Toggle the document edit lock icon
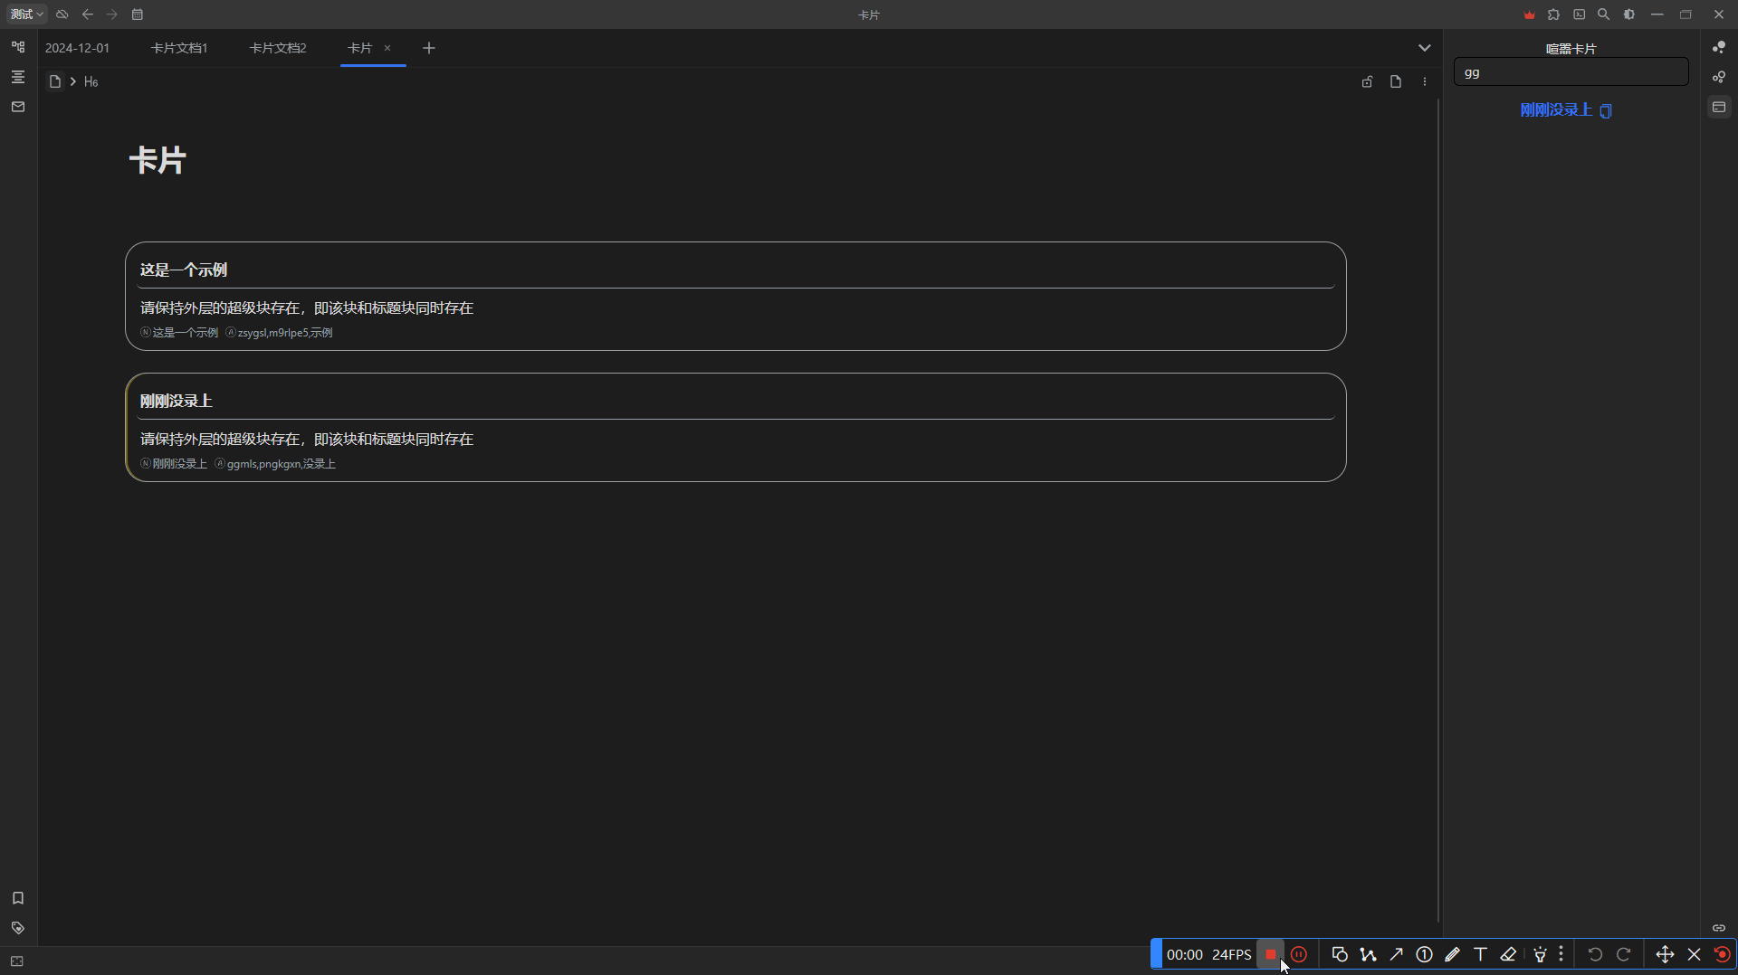The width and height of the screenshot is (1738, 975). pyautogui.click(x=1367, y=81)
